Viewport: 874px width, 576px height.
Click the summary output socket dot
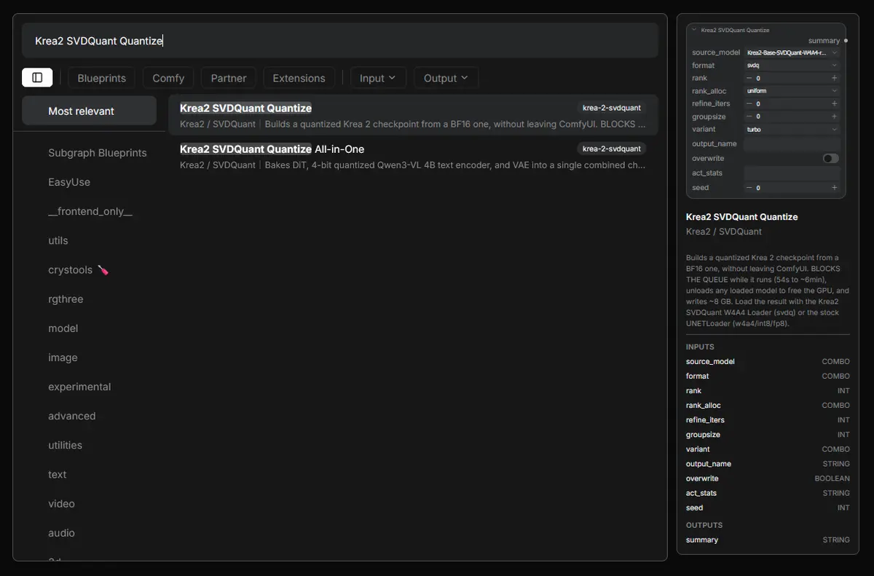coord(845,41)
